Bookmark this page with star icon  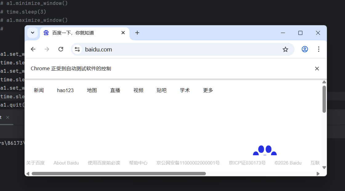(x=285, y=49)
